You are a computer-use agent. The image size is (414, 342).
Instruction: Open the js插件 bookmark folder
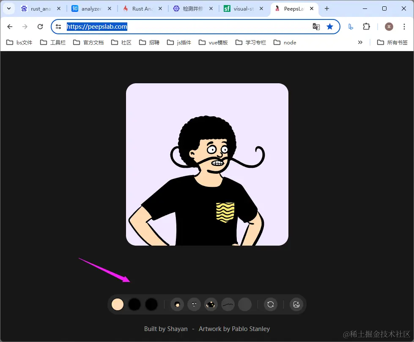(179, 43)
